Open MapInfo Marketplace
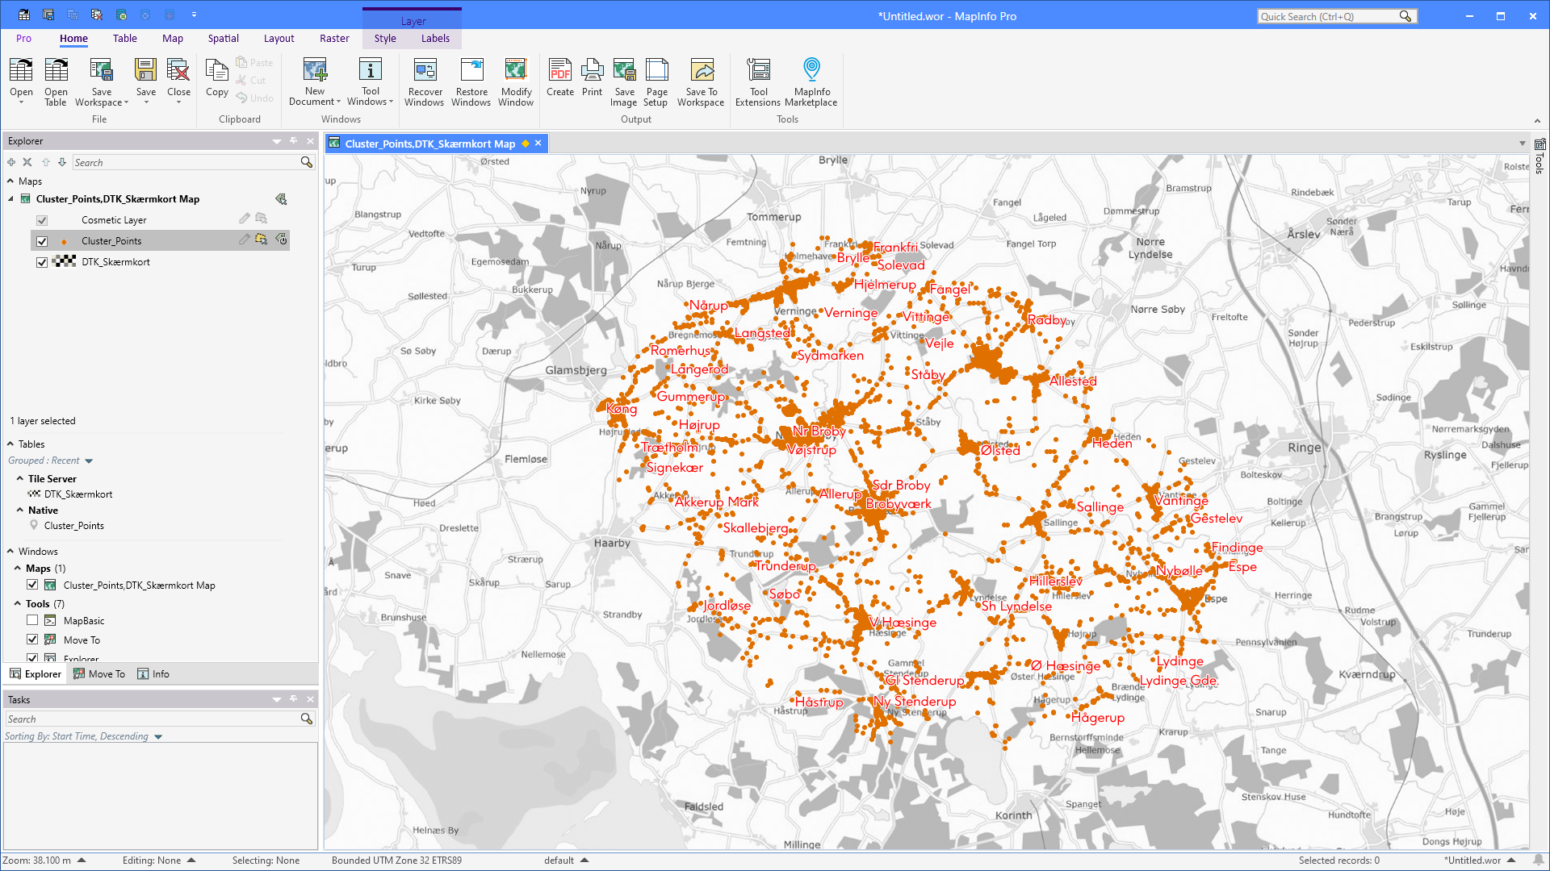This screenshot has height=871, width=1550. [811, 81]
